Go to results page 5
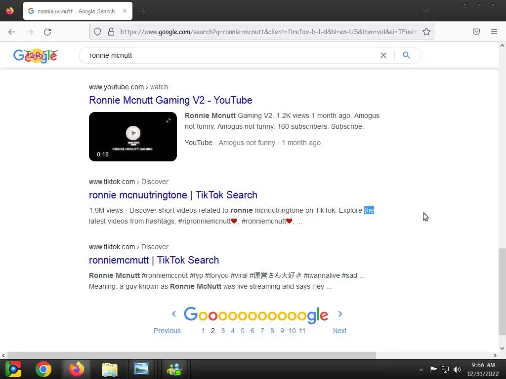 [x=243, y=331]
